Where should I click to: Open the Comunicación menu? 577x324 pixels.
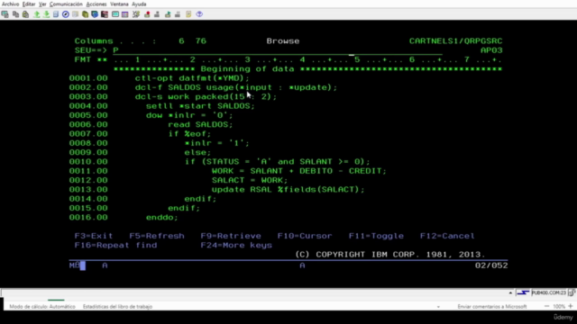[x=66, y=4]
